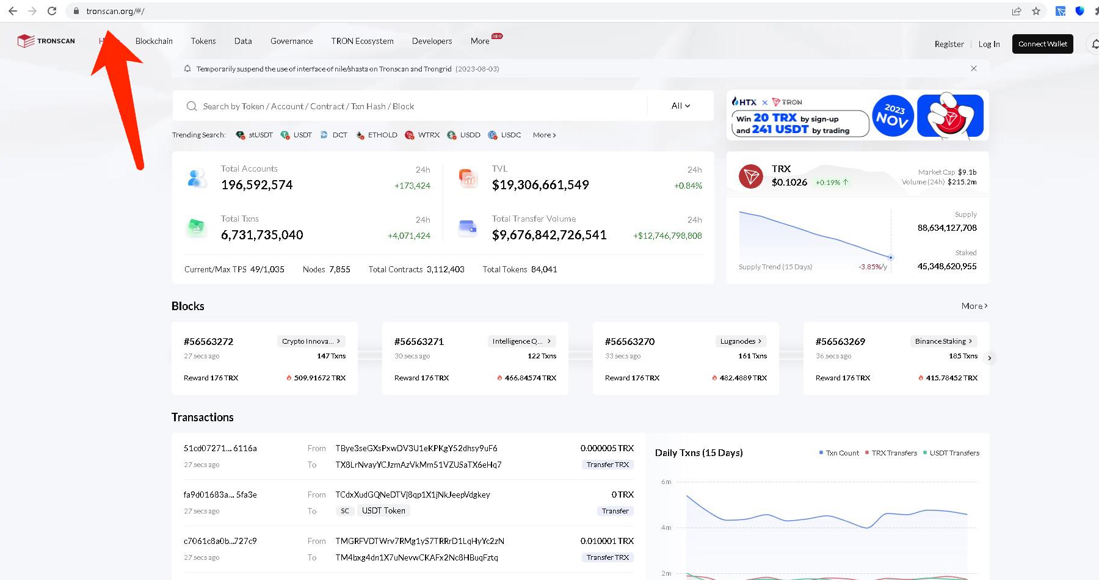Open address TM4bxg4dn1X7uNevwCKAFx2Nc8HBuqFztq
Image resolution: width=1099 pixels, height=580 pixels.
416,557
